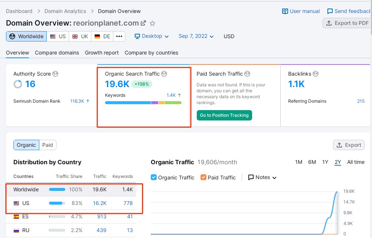Viewport: 372px width, 238px height.
Task: Select UK database
Action: point(80,36)
